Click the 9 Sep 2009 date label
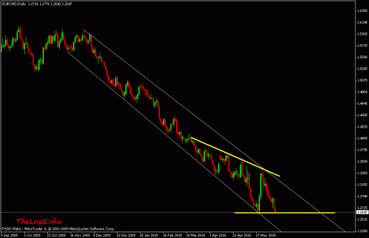The width and height of the screenshot is (369, 238). coord(9,235)
